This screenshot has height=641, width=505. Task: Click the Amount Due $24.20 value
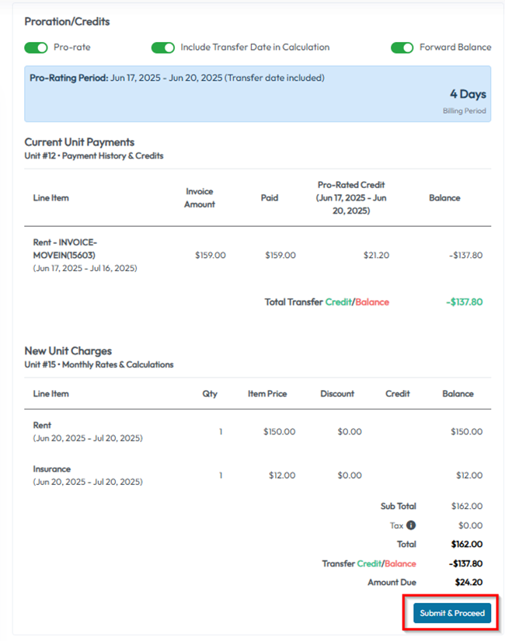[468, 582]
